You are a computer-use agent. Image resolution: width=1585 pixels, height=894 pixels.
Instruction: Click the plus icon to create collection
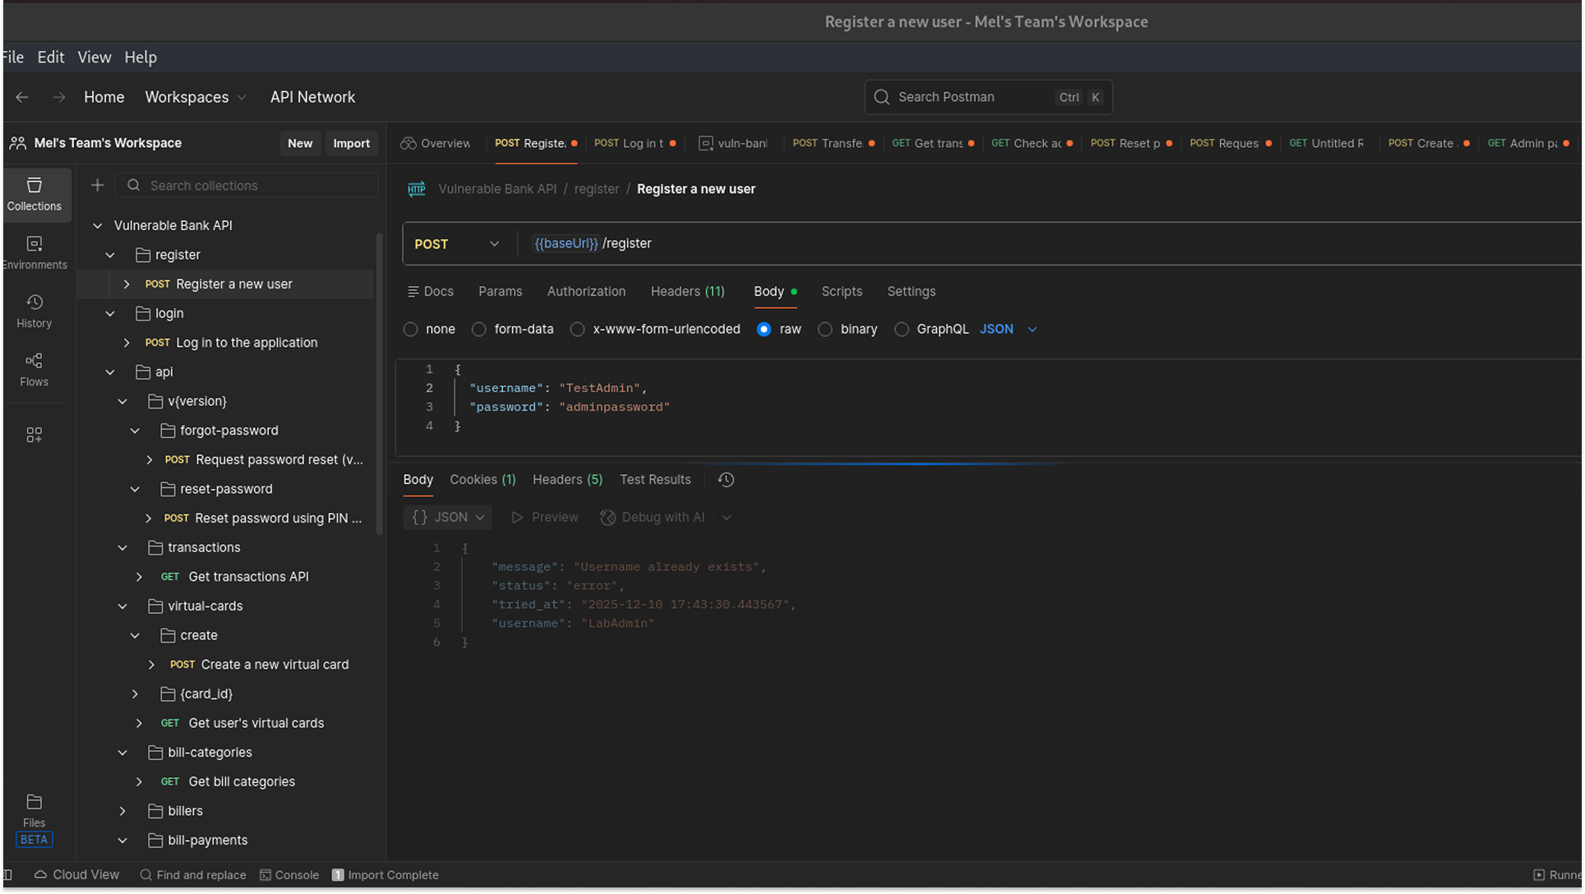pos(97,185)
